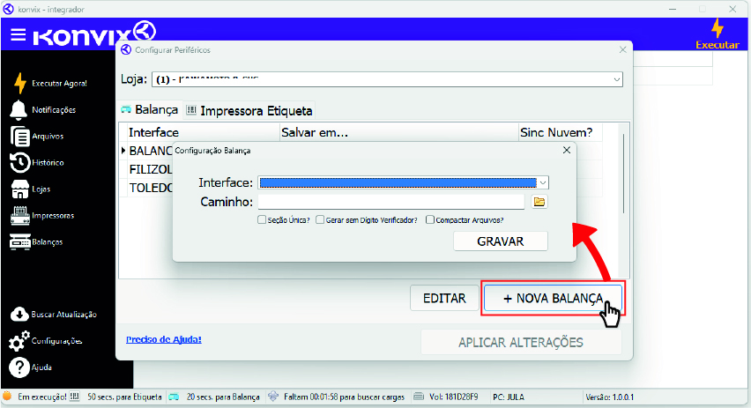This screenshot has width=751, height=408.
Task: Click Buscar Atualização download icon
Action: point(19,315)
